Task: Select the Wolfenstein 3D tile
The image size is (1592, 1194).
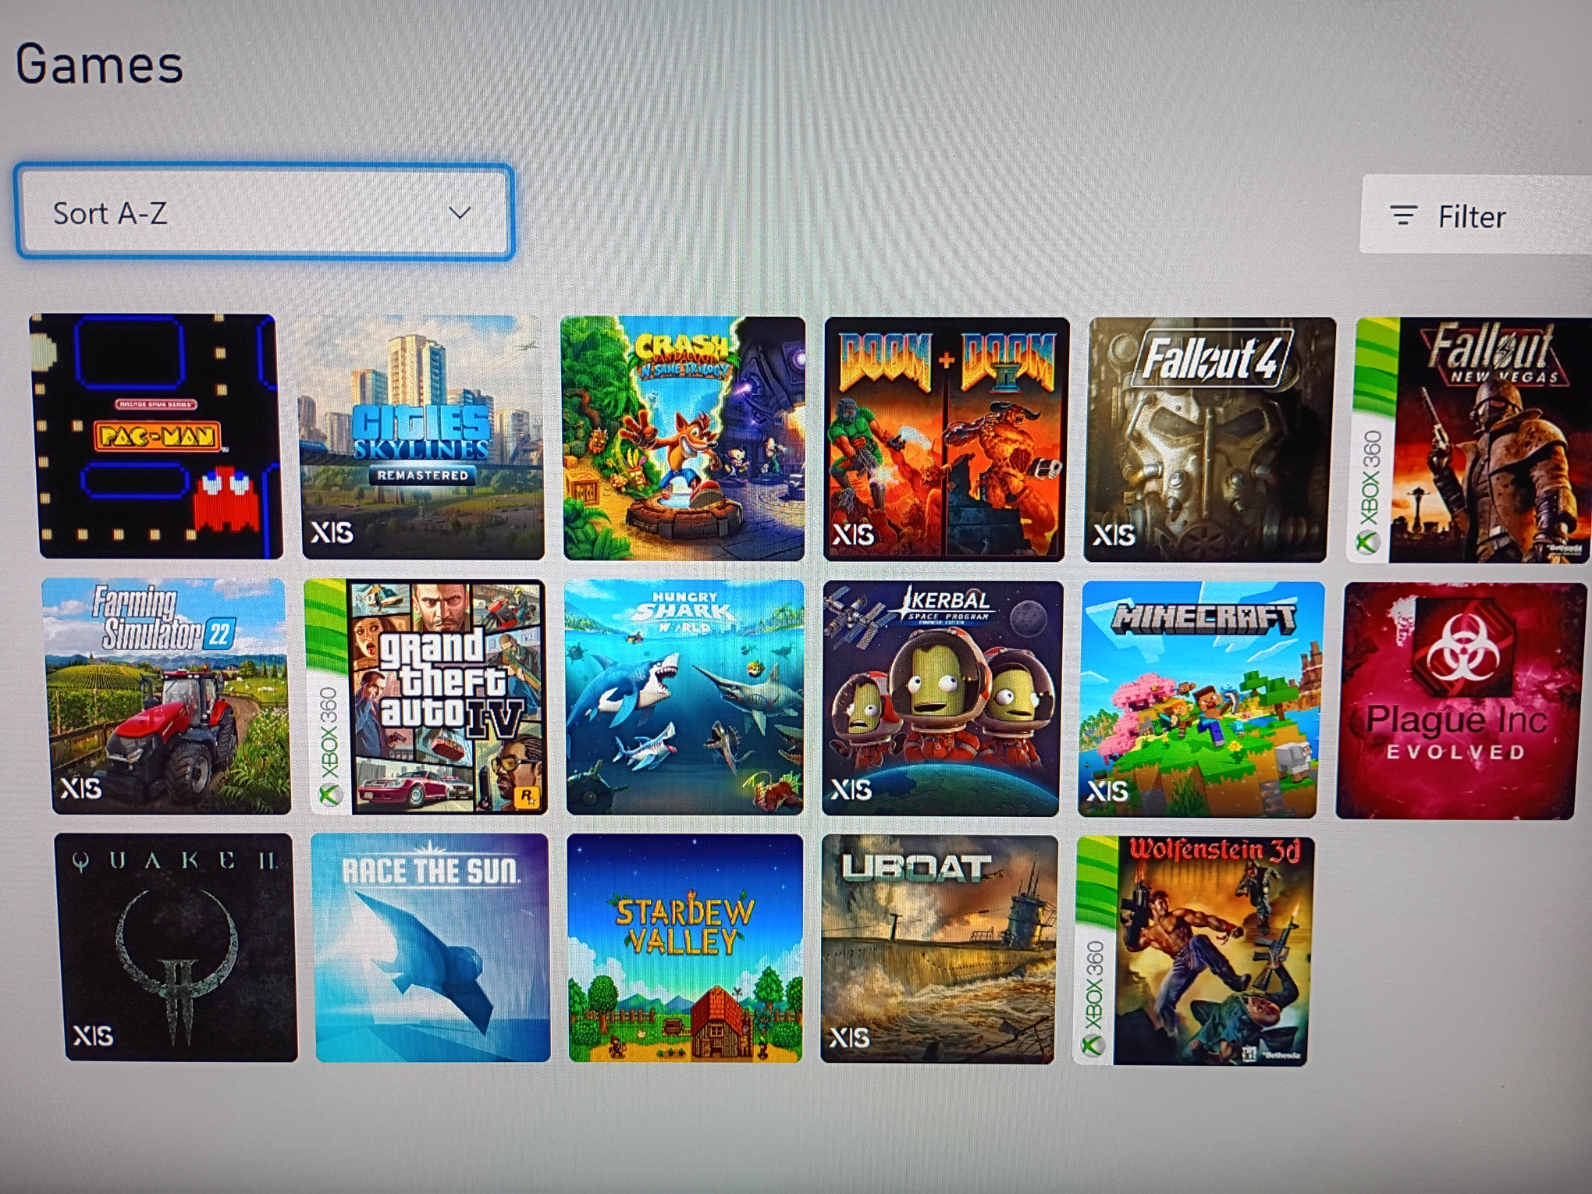Action: click(x=1194, y=951)
